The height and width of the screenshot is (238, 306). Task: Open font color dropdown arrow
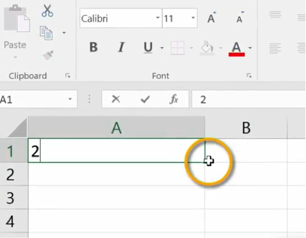[x=250, y=48]
